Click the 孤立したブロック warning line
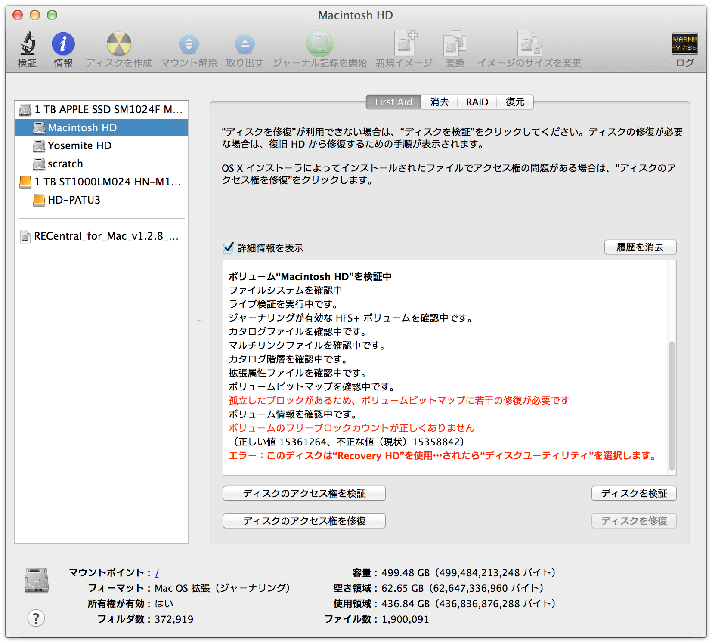The width and height of the screenshot is (712, 643). click(399, 401)
